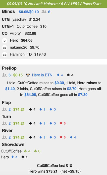Click the Turn pot size $74.21
This screenshot has height=175, width=107.
(19, 123)
